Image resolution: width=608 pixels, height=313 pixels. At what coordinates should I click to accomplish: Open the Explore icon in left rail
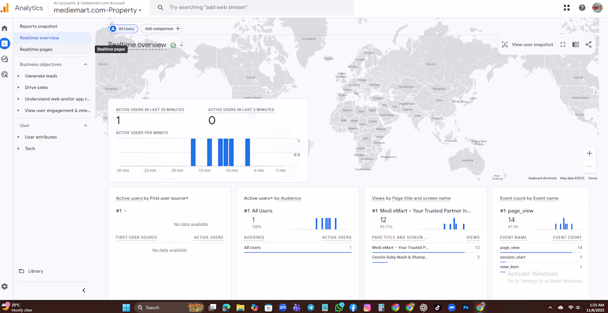pyautogui.click(x=4, y=59)
